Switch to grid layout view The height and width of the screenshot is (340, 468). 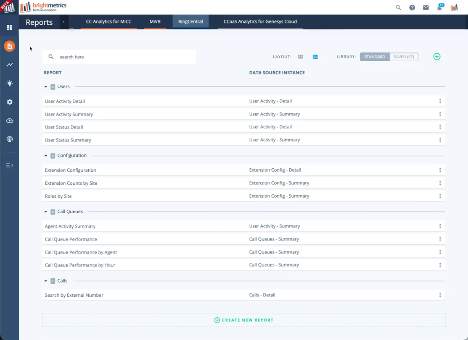(300, 57)
